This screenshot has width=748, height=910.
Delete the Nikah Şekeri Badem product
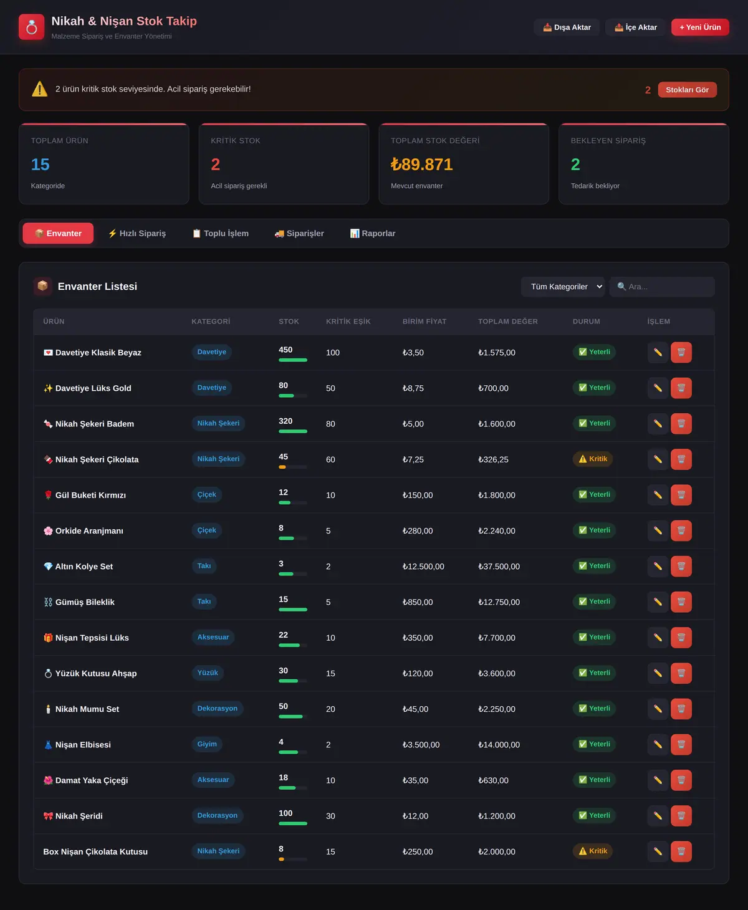pos(681,424)
